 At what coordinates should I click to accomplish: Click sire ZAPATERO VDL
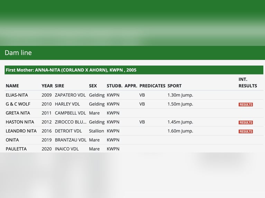(70, 95)
